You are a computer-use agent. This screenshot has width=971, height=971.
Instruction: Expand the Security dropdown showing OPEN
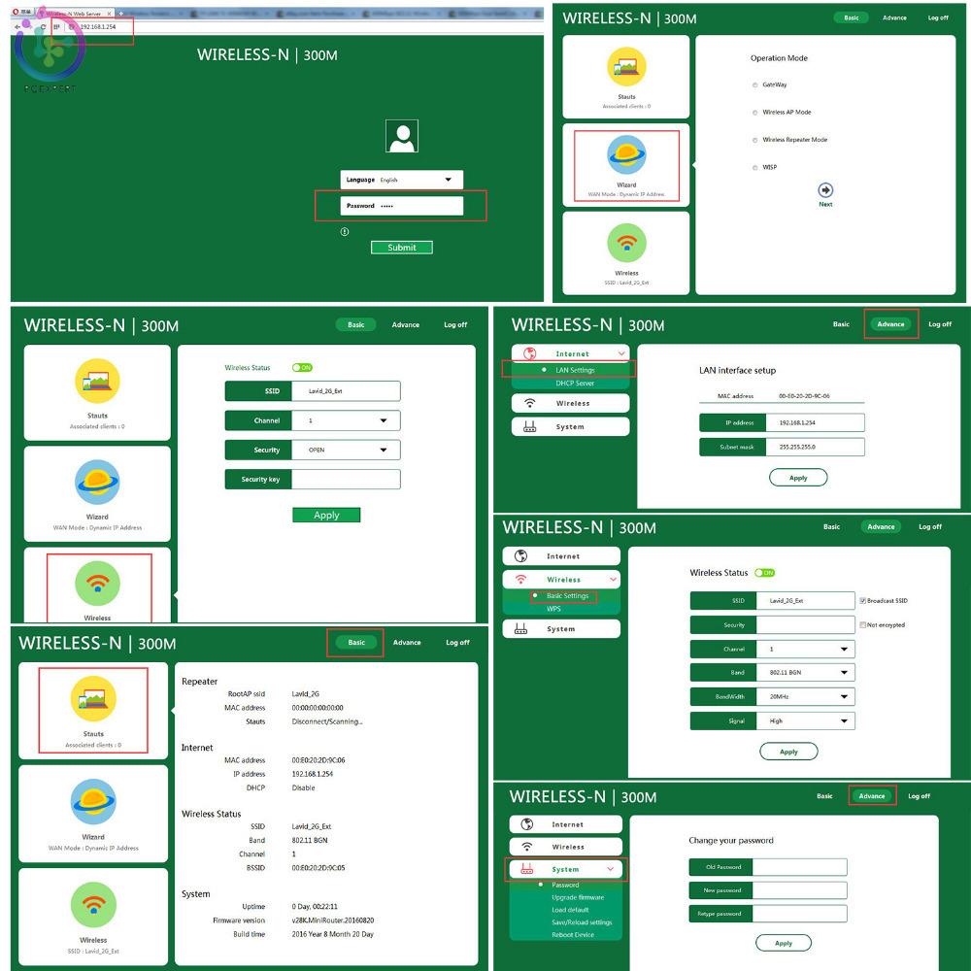[x=384, y=451]
